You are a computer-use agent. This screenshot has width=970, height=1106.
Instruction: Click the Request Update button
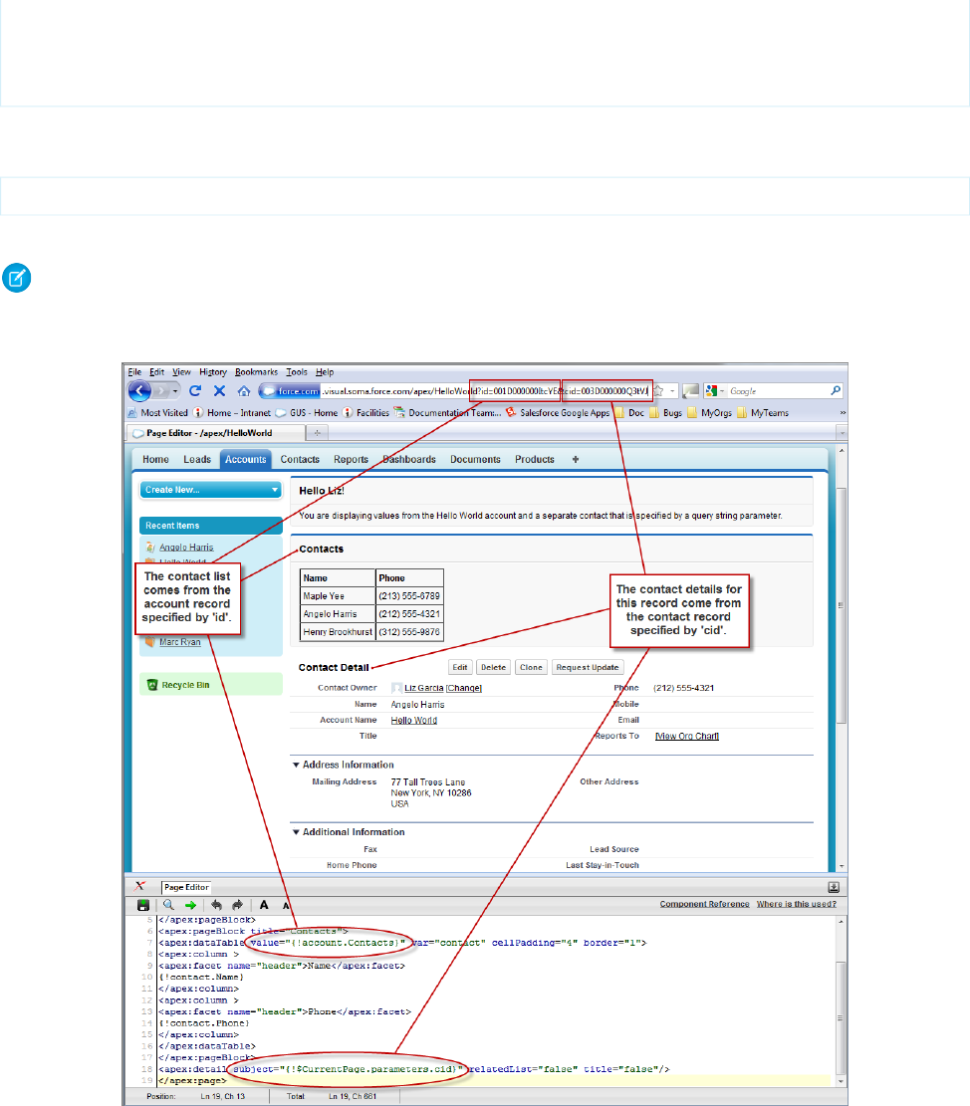tap(587, 667)
